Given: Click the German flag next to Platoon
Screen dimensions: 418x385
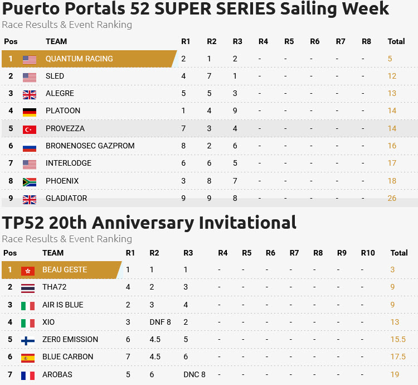Looking at the screenshot, I should point(30,112).
